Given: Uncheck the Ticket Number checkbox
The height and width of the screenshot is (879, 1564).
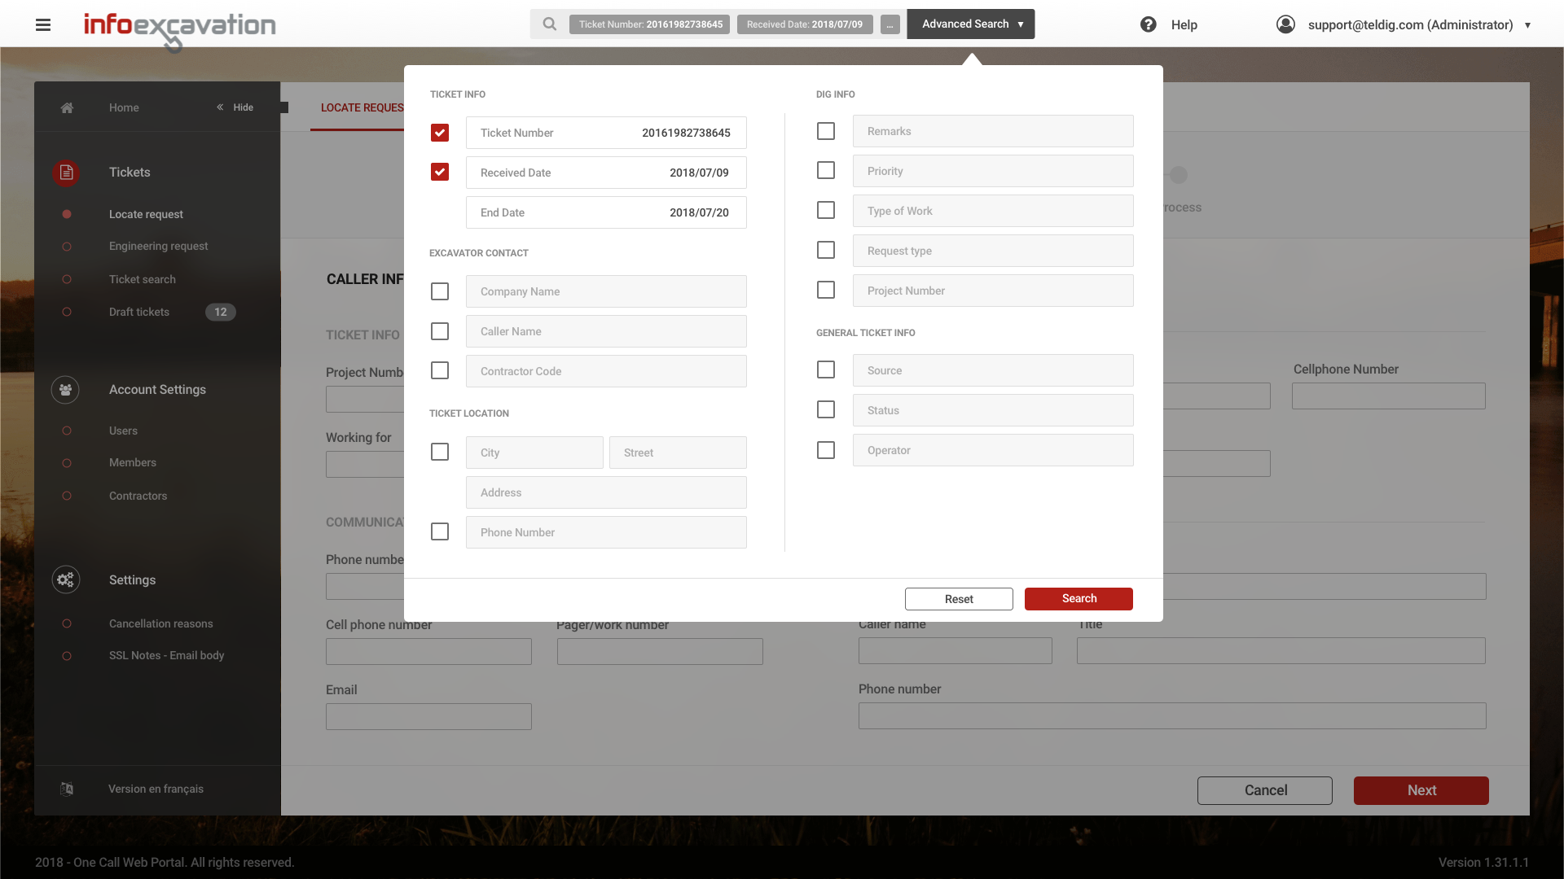Looking at the screenshot, I should point(440,133).
